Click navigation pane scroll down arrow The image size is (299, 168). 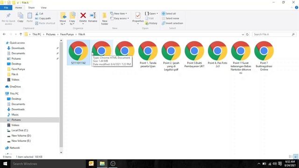(61, 152)
